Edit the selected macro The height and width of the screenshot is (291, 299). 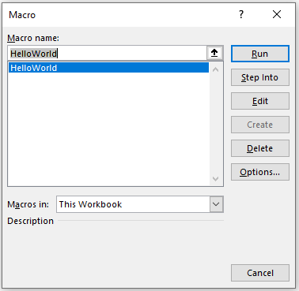point(260,101)
